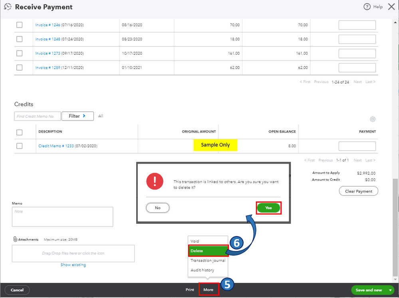
Task: Toggle the Credits select-all header checkbox
Action: tap(19, 132)
